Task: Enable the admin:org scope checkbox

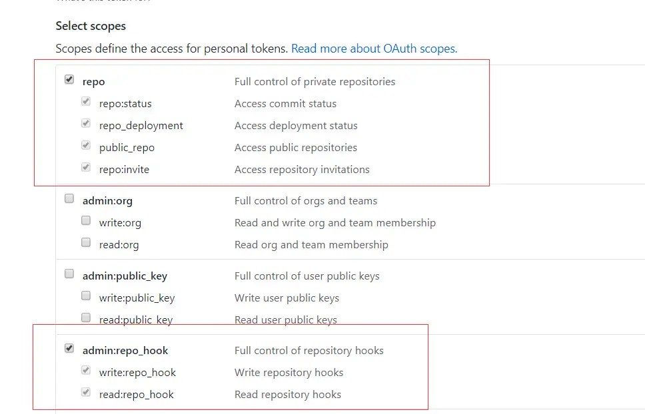Action: click(69, 199)
